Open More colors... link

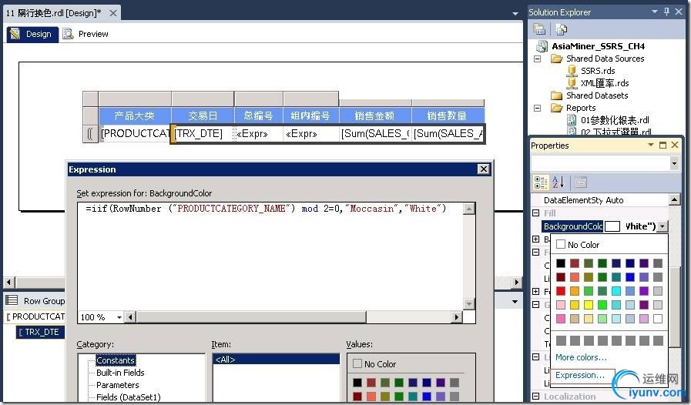tap(581, 357)
